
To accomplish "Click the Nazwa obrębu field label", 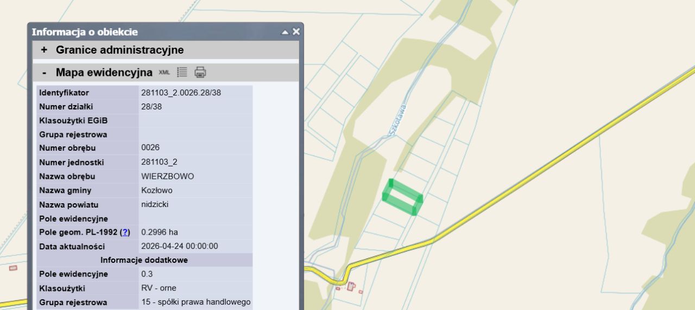I will point(67,176).
